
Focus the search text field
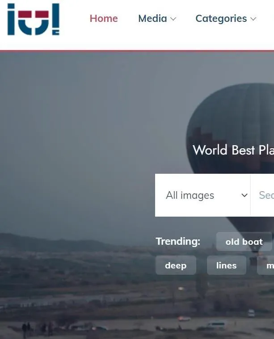coord(262,195)
